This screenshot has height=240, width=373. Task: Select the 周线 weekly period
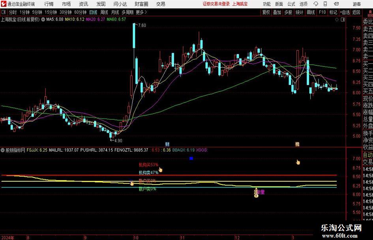coord(104,12)
